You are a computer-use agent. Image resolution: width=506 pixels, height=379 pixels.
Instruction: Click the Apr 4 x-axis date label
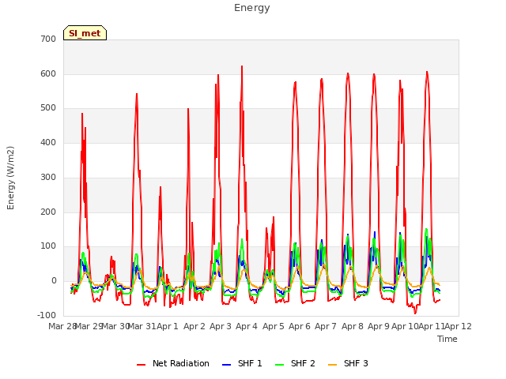click(x=247, y=326)
